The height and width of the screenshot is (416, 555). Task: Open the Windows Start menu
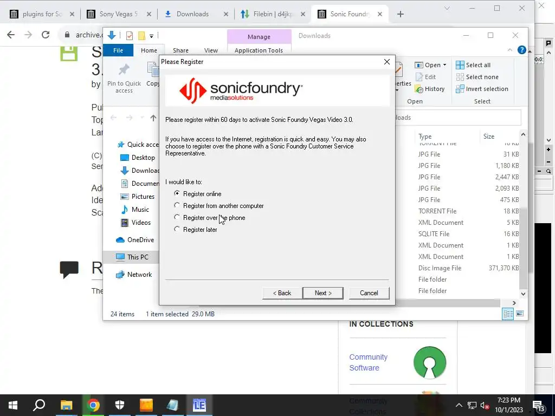[13, 405]
